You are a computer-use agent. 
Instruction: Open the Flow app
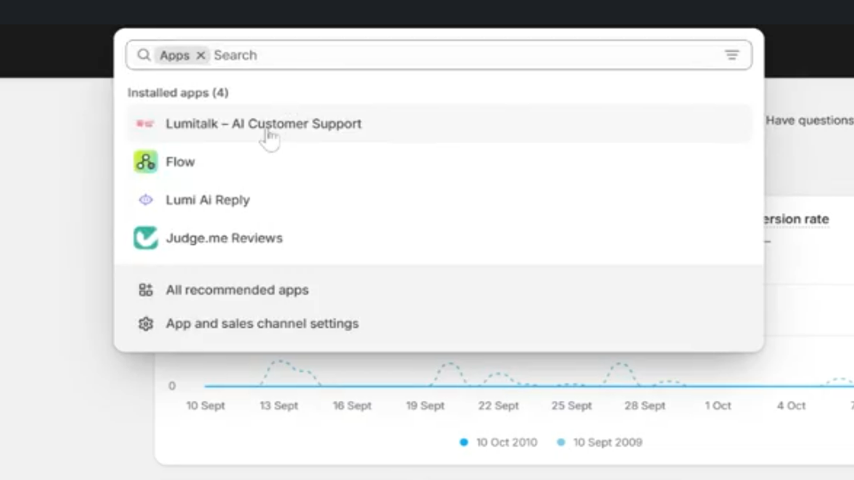pos(439,162)
